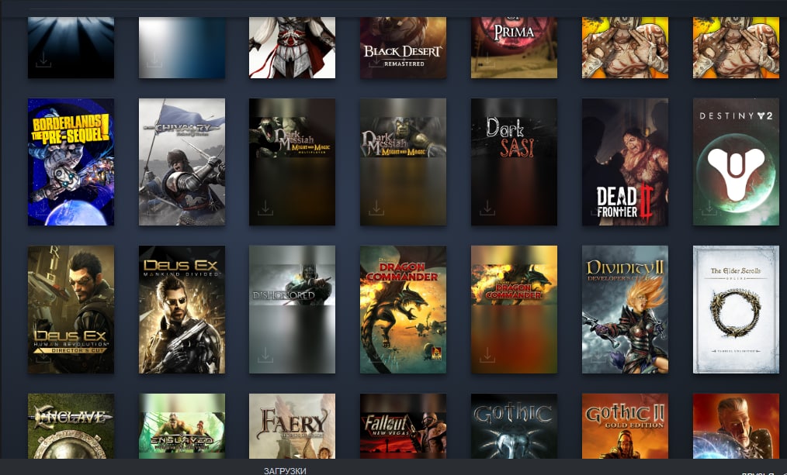787x475 pixels.
Task: Click download icon on Dark SASI cover
Action: click(487, 208)
